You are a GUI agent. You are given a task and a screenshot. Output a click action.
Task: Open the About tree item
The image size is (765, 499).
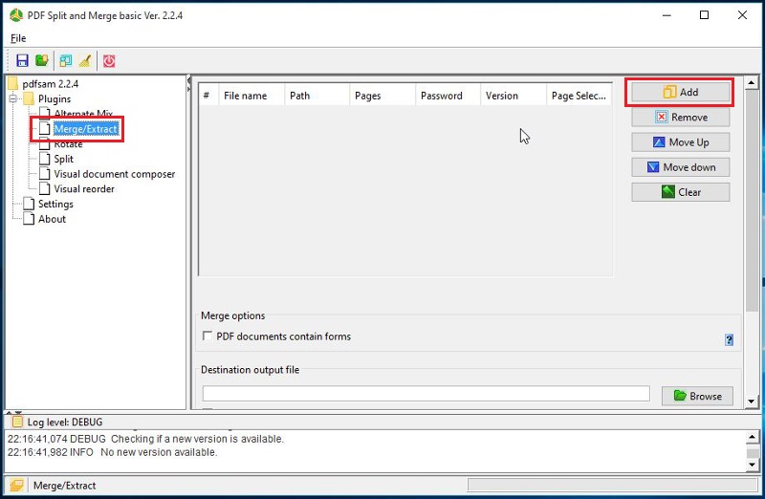pos(52,219)
